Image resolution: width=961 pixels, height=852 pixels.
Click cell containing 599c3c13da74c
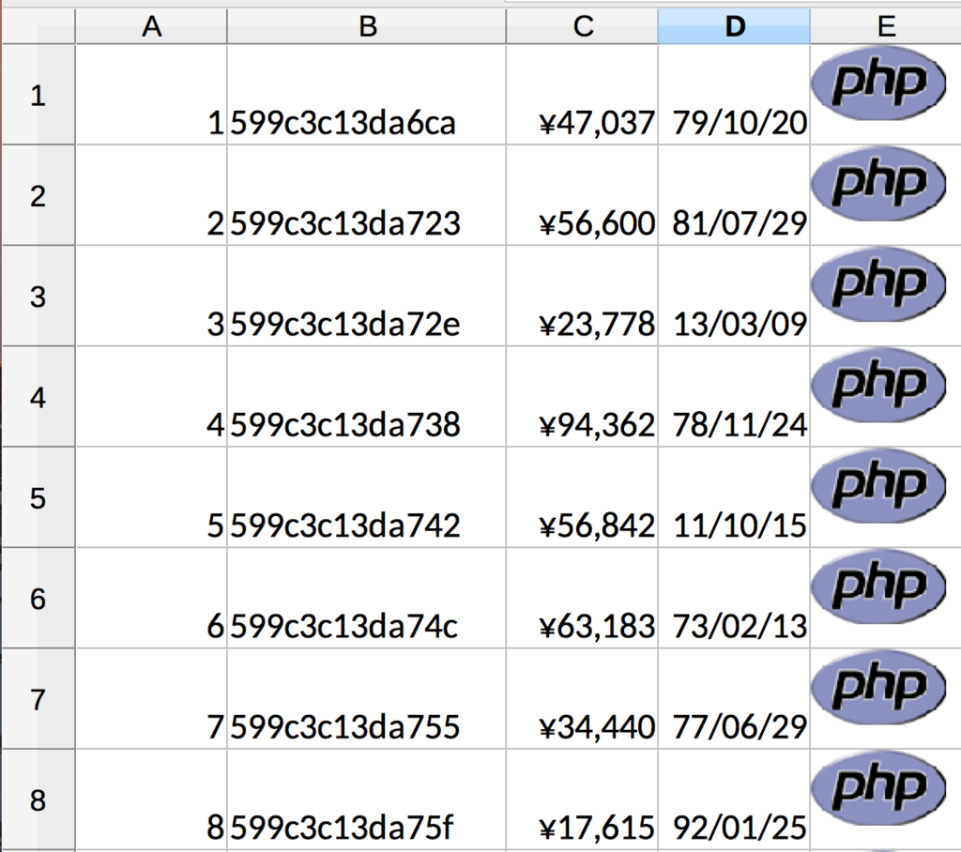coord(367,599)
